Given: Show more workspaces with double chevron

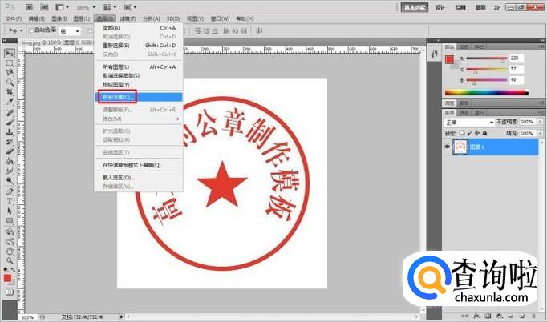Looking at the screenshot, I should click(x=496, y=7).
